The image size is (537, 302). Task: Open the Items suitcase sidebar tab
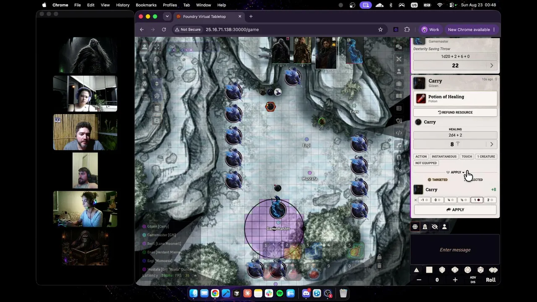399,83
